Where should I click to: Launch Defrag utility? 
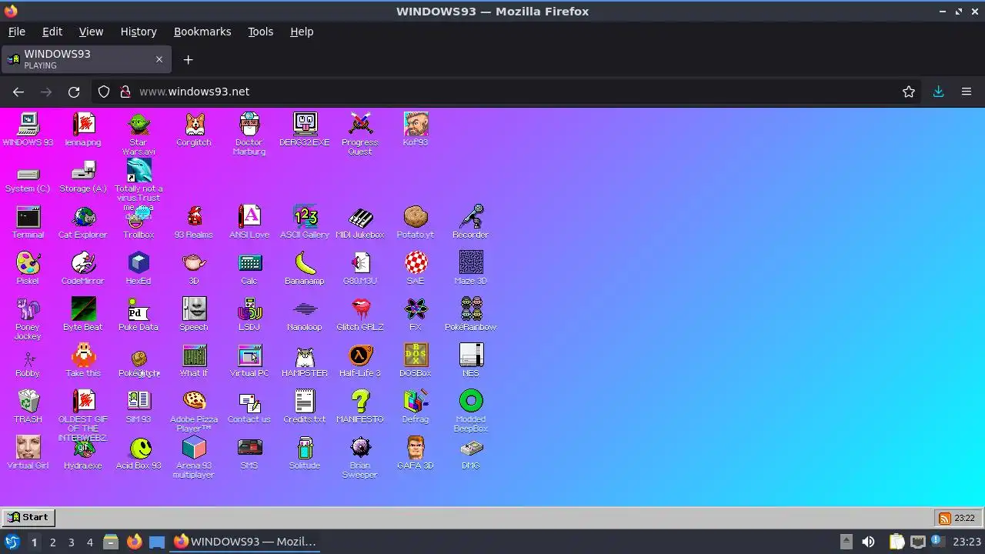click(x=416, y=406)
